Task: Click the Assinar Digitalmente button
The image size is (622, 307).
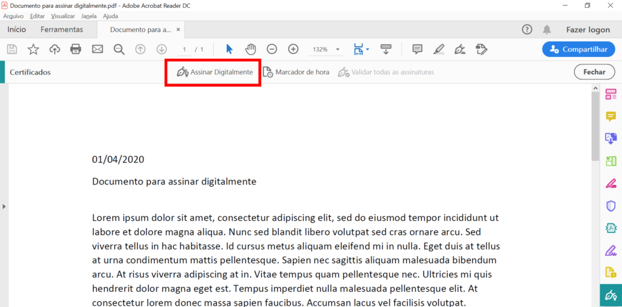Action: coord(214,72)
